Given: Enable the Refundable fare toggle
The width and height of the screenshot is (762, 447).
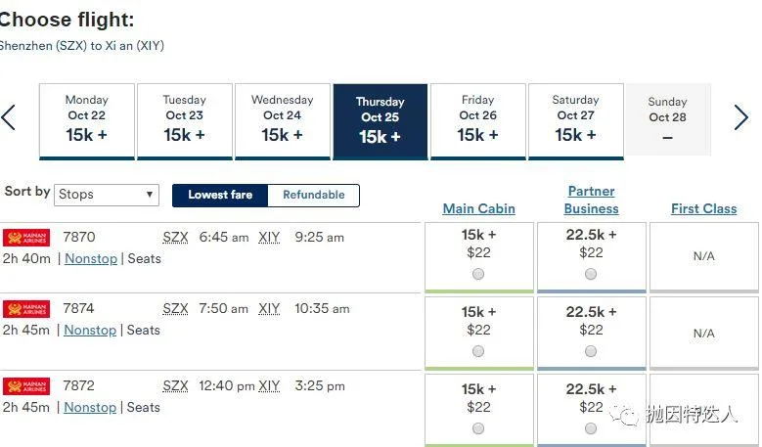Looking at the screenshot, I should (x=313, y=196).
